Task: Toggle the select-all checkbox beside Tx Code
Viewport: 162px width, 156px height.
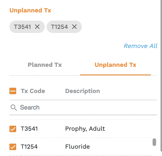Action: pos(13,91)
